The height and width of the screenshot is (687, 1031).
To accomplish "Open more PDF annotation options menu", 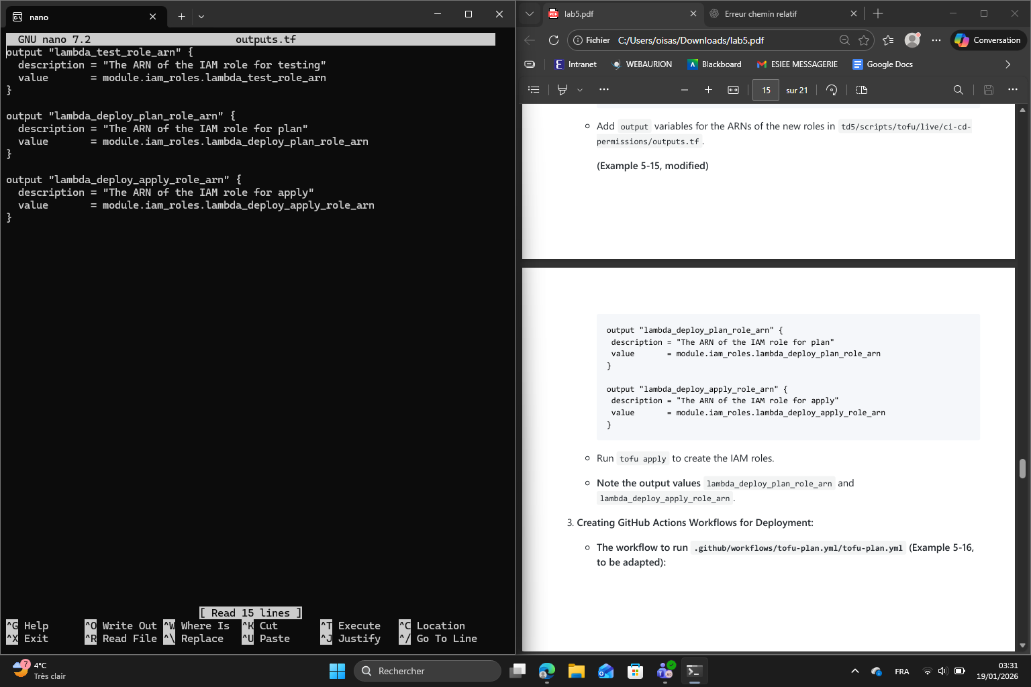I will [x=604, y=89].
